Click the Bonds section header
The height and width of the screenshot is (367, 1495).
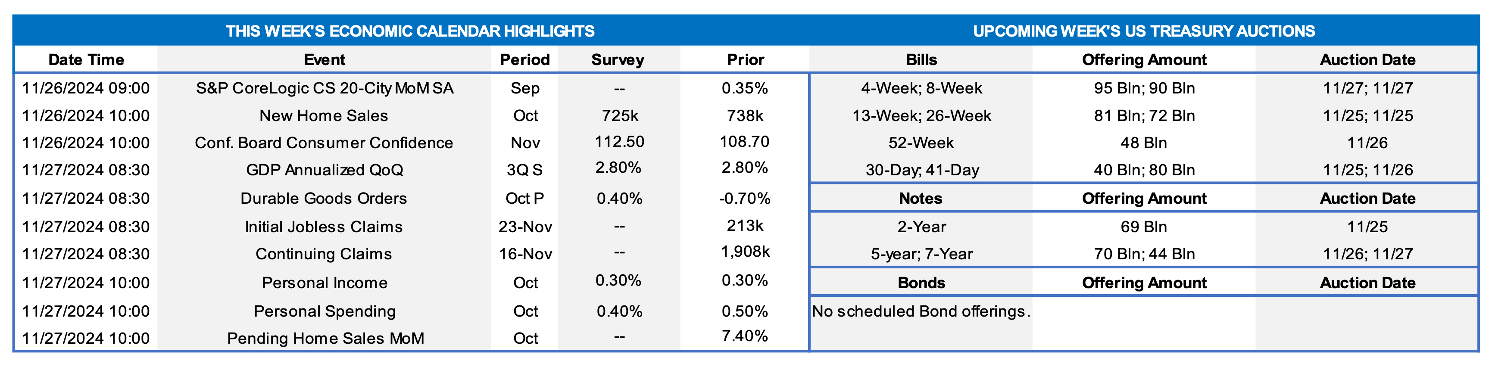[921, 283]
